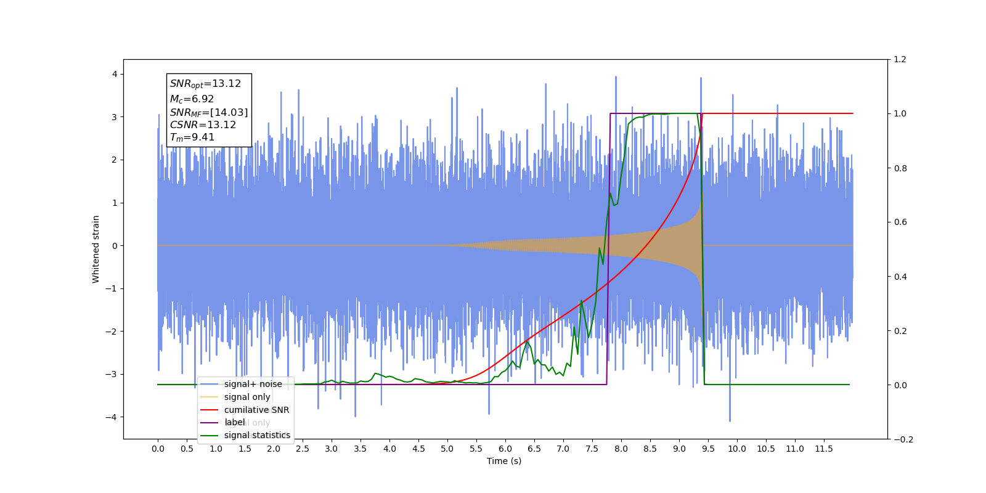Click the 'label' legend entry
Screen dimensions: 986x493
coord(234,422)
